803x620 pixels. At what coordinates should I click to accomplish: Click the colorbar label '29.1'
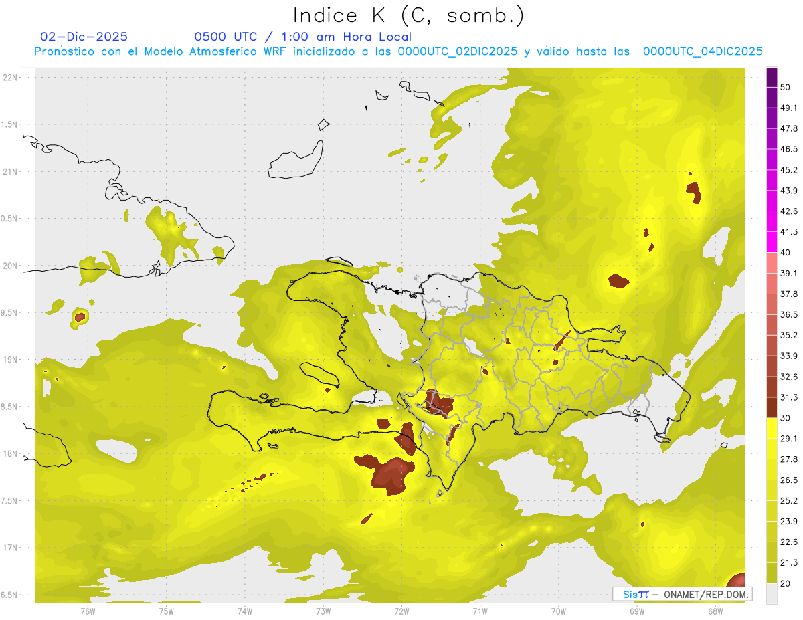pos(789,439)
